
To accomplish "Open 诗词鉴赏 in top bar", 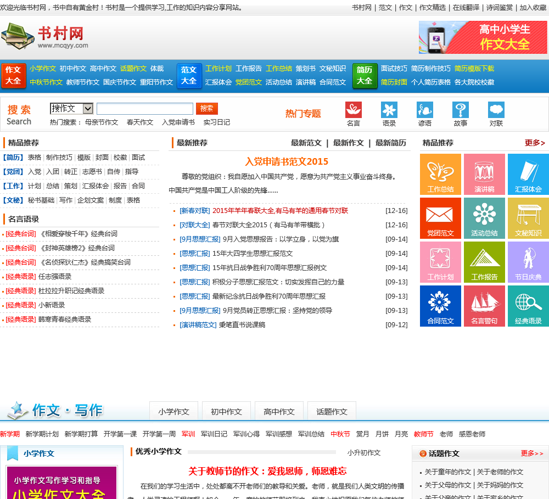I will pos(499,7).
